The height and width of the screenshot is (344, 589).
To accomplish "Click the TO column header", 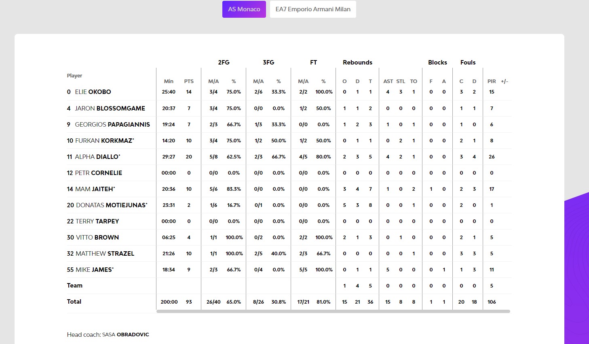I will (x=414, y=81).
